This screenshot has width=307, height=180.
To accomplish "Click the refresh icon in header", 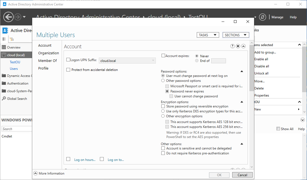I will 262,17.
